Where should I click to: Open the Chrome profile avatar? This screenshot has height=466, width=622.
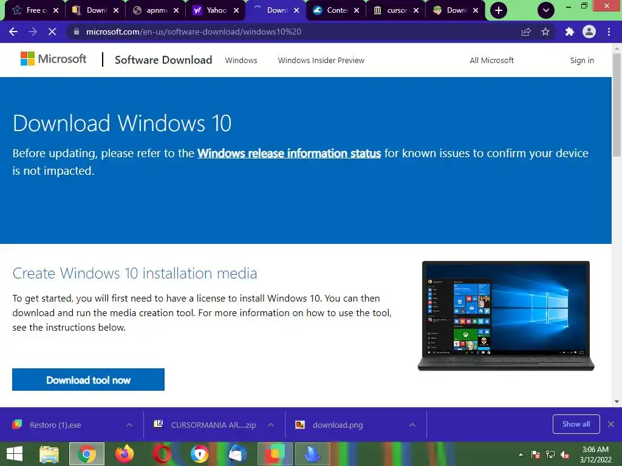(589, 32)
